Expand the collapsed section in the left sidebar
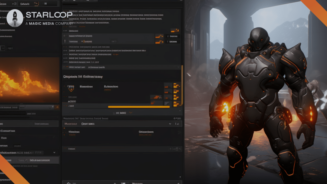The width and height of the screenshot is (327, 184). 54,152
